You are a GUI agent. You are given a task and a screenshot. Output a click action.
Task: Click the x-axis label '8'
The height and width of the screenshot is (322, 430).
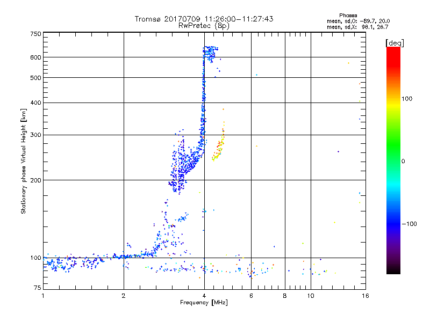pos(285,296)
